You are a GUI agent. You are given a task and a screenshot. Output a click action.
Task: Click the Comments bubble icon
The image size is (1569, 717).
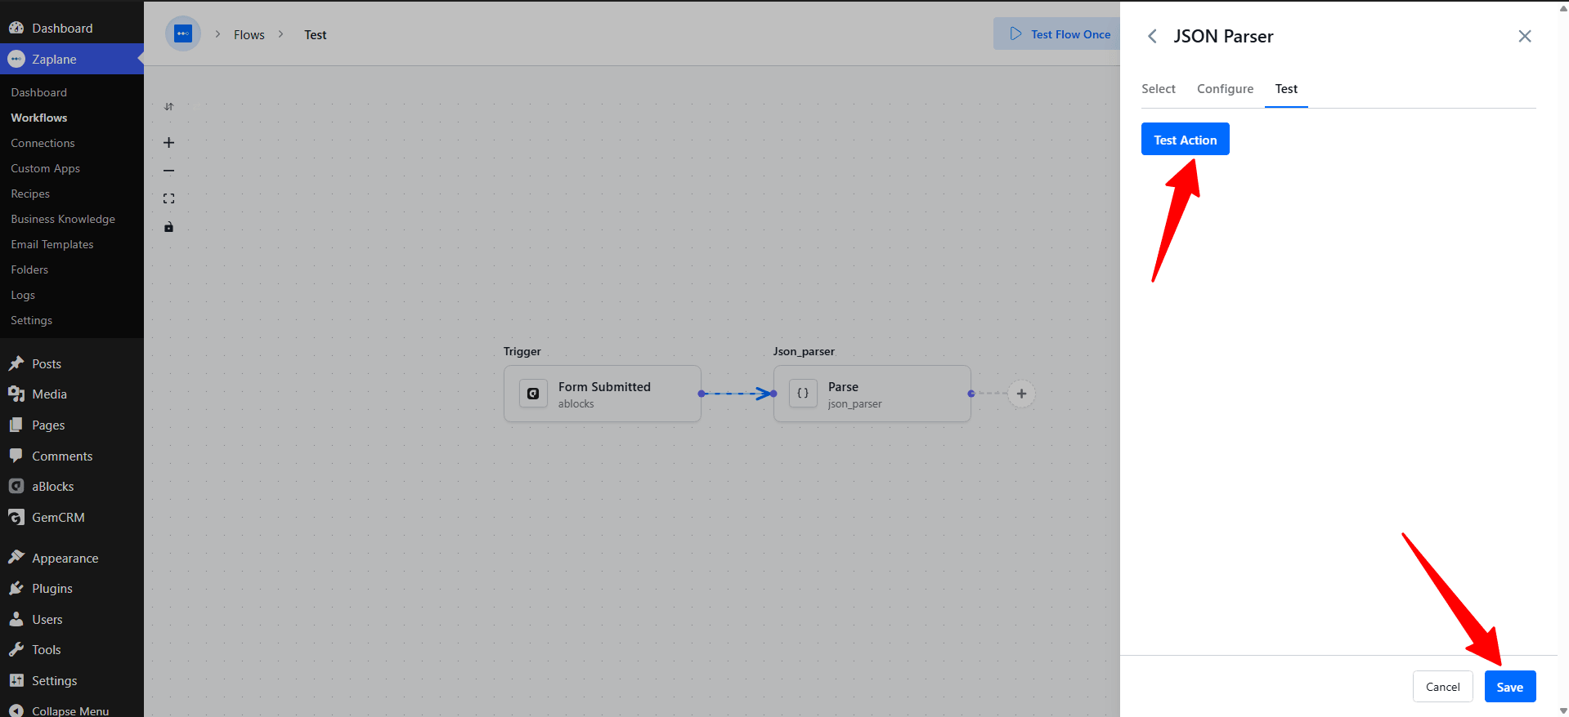(x=16, y=456)
